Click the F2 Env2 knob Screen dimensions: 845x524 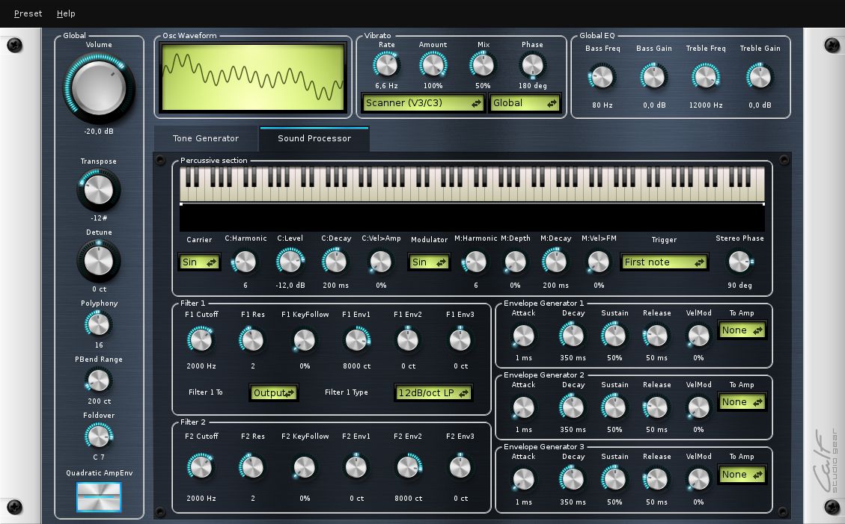coord(408,467)
